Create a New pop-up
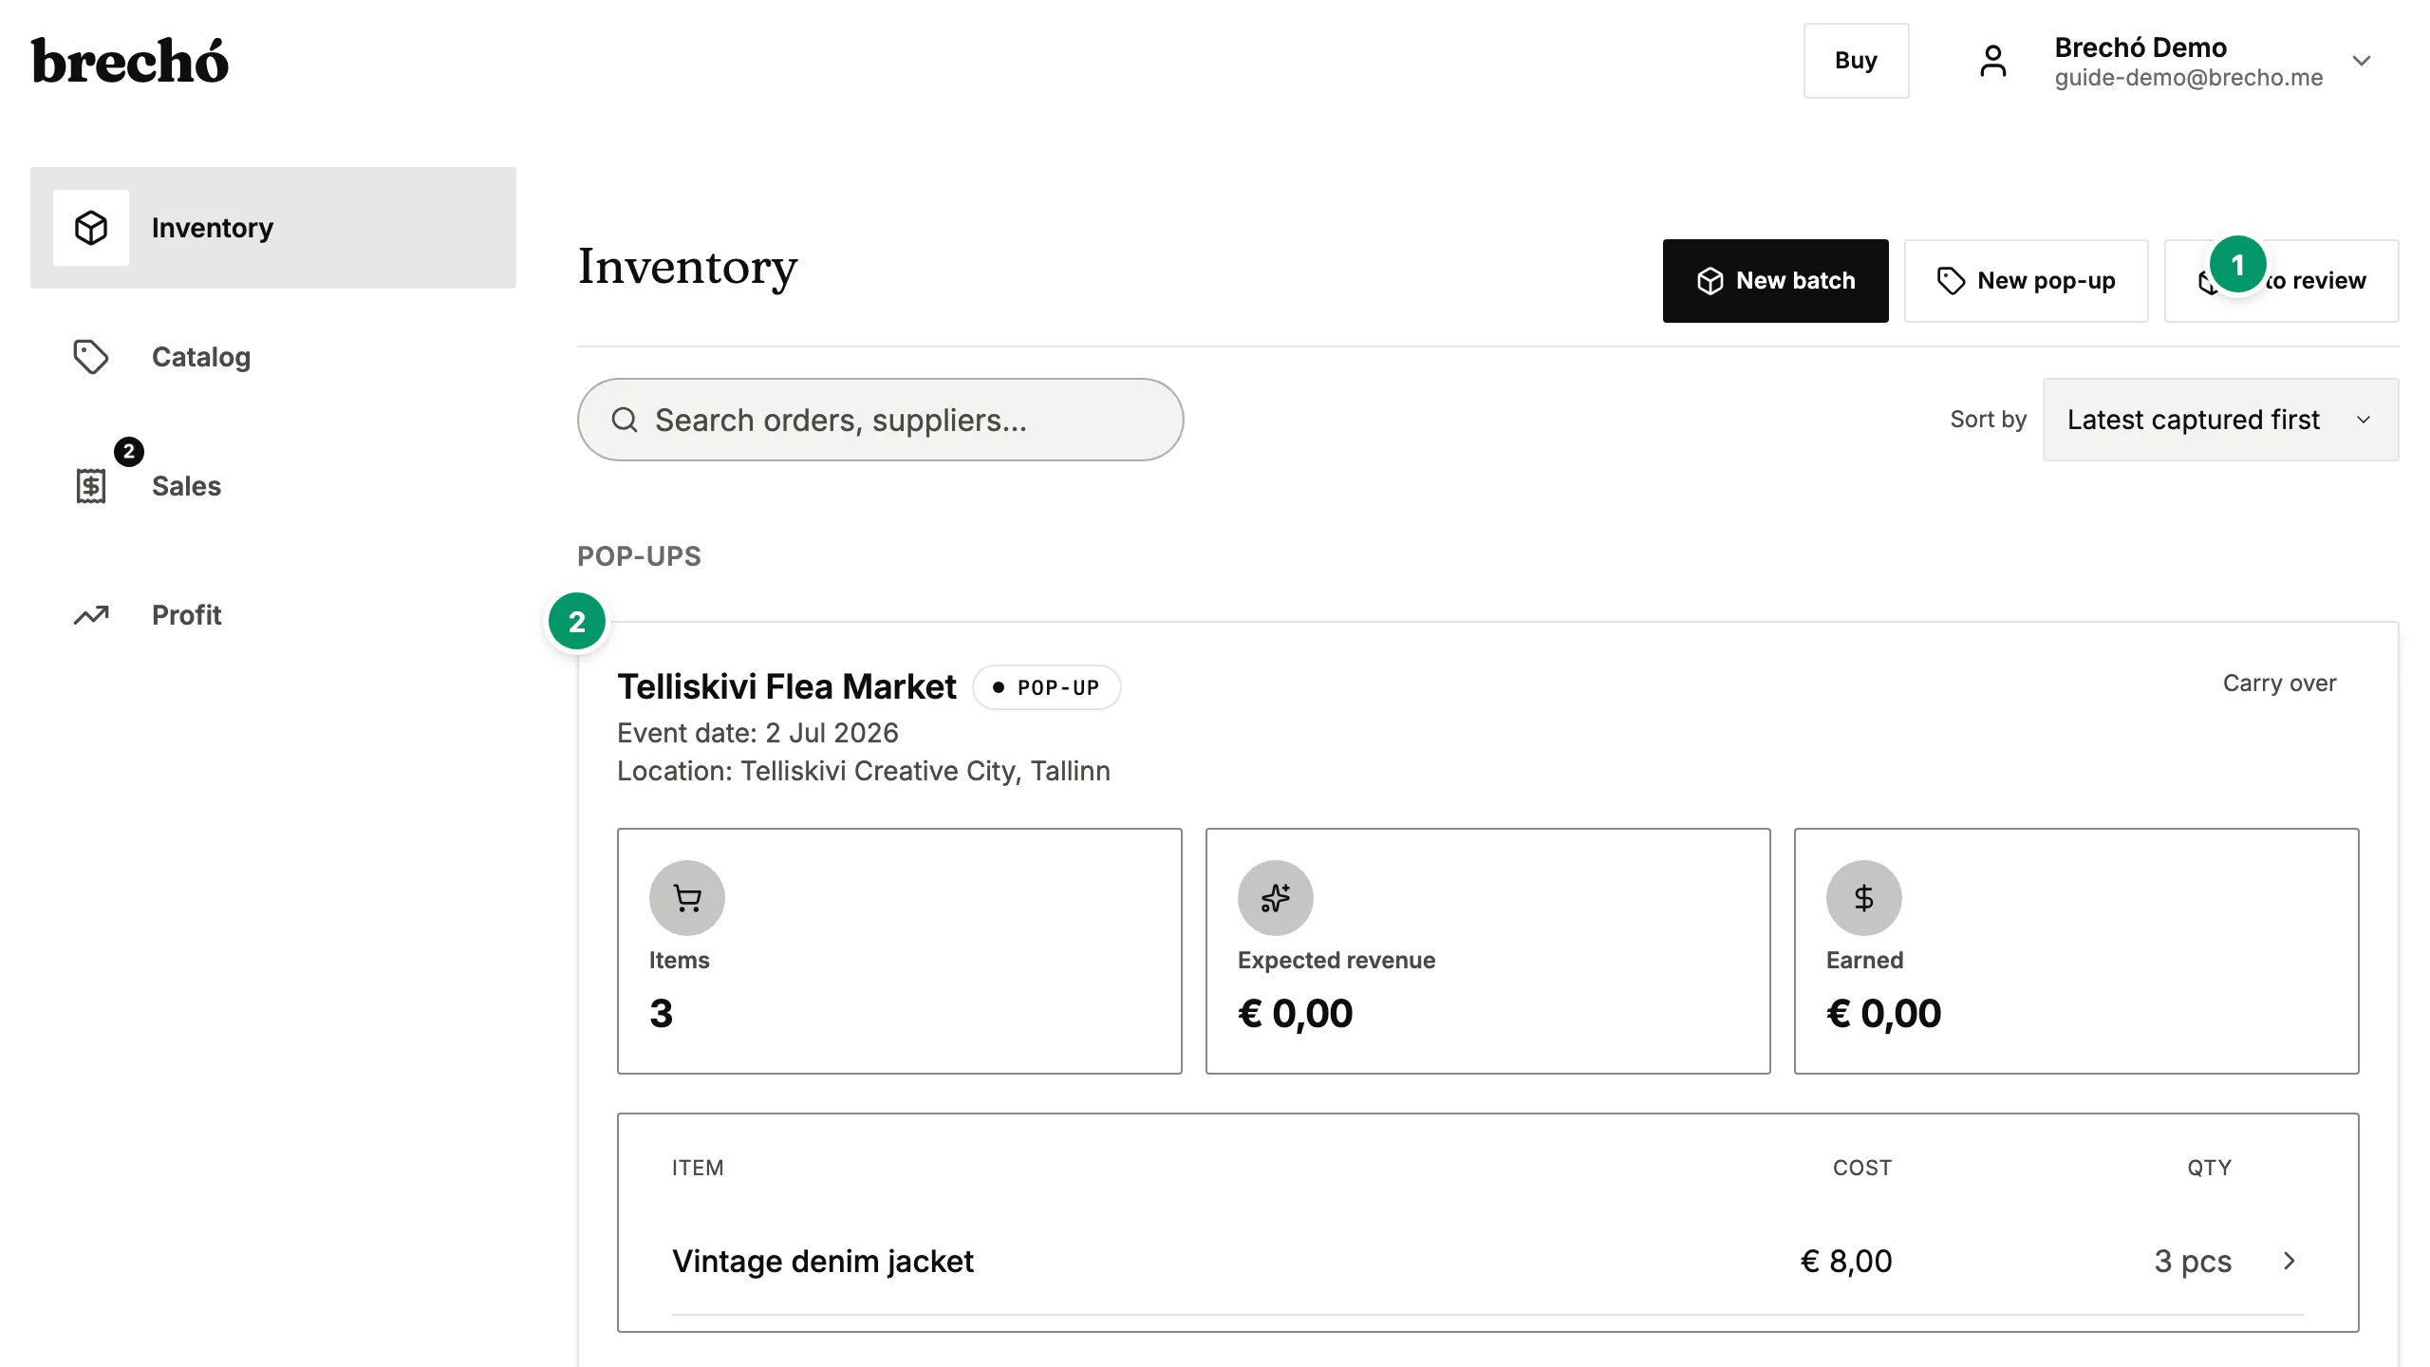2430x1367 pixels. (2027, 281)
